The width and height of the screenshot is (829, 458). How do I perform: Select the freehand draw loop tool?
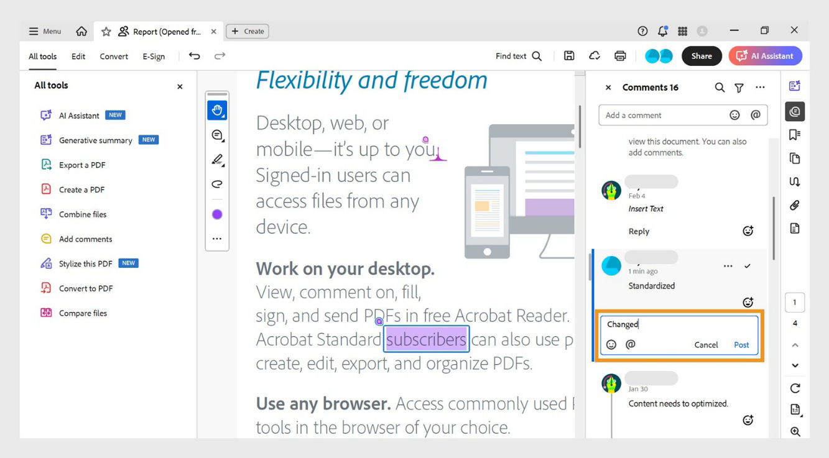pyautogui.click(x=217, y=184)
